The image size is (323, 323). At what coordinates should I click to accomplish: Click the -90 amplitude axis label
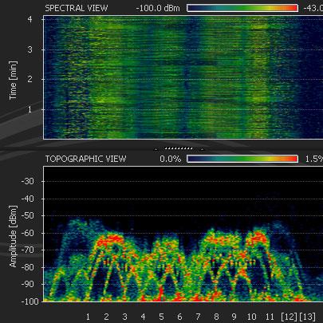tap(28, 284)
